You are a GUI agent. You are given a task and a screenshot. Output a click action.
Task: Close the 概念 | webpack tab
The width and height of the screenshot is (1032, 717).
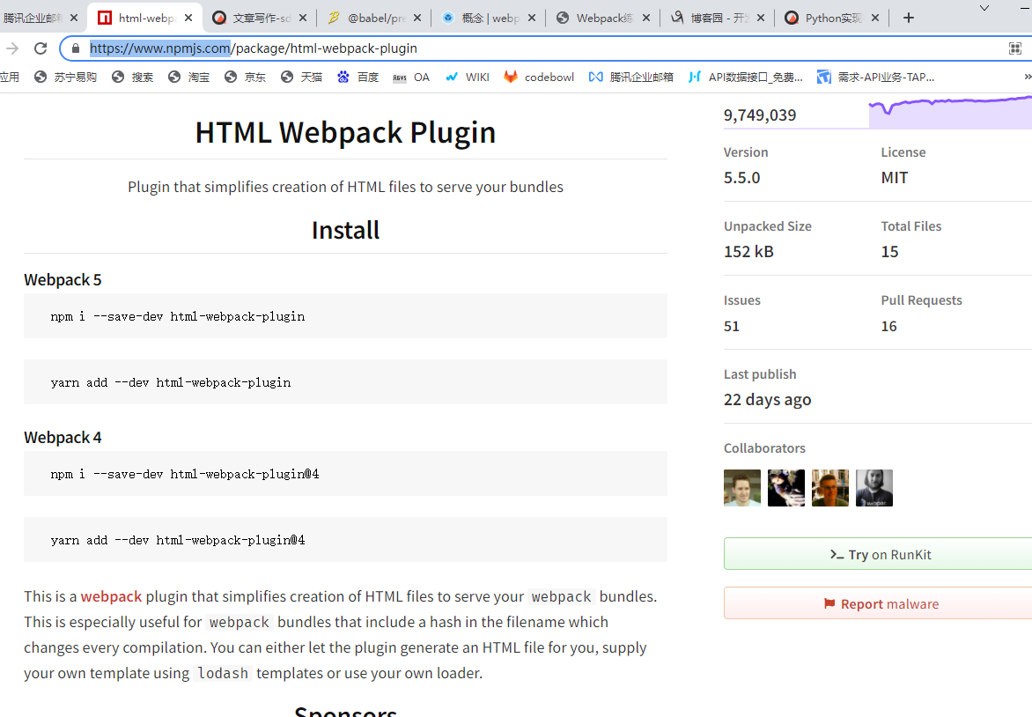[532, 18]
